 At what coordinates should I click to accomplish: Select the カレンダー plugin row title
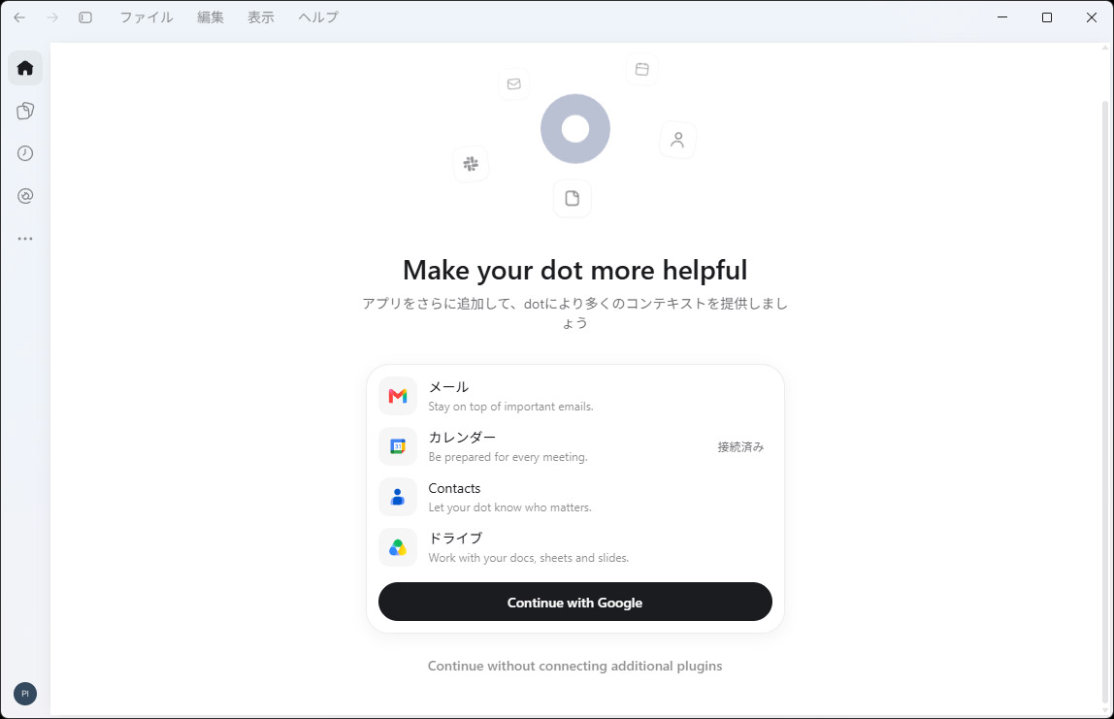462,438
